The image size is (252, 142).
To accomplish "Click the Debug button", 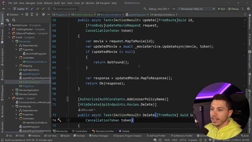I will click(x=233, y=9).
